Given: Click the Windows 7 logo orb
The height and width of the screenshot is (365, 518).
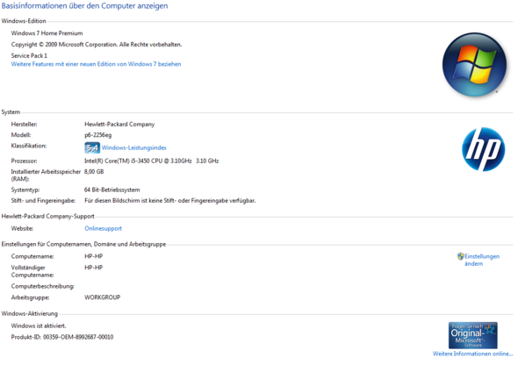Looking at the screenshot, I should tap(474, 65).
